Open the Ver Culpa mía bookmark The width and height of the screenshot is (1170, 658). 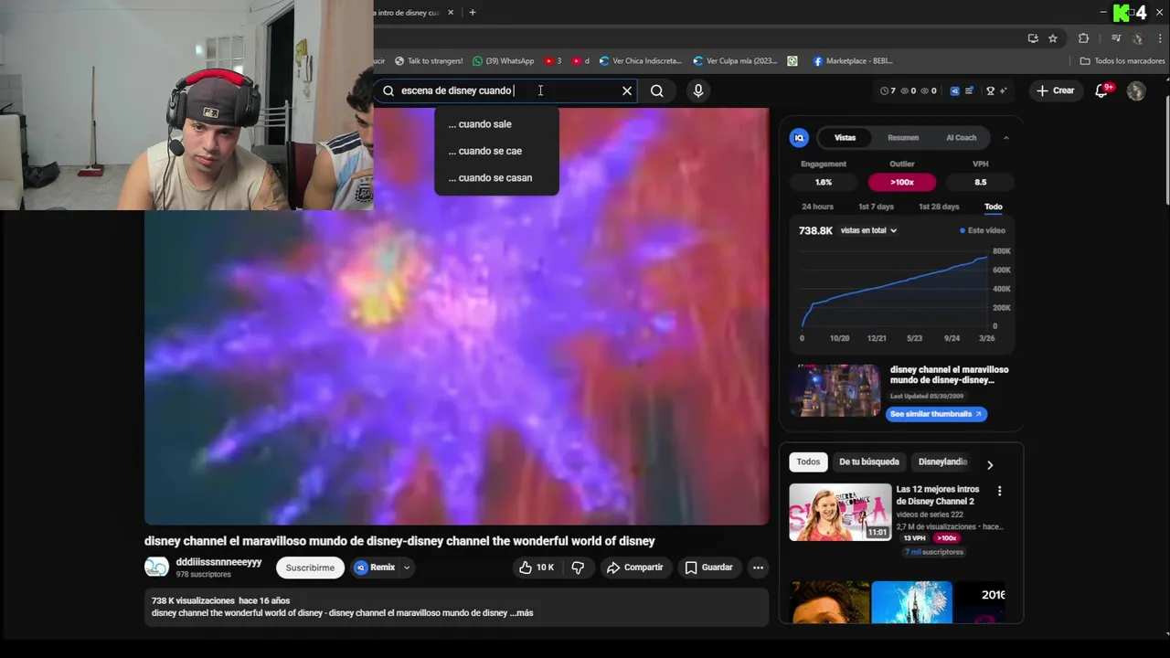click(x=735, y=61)
